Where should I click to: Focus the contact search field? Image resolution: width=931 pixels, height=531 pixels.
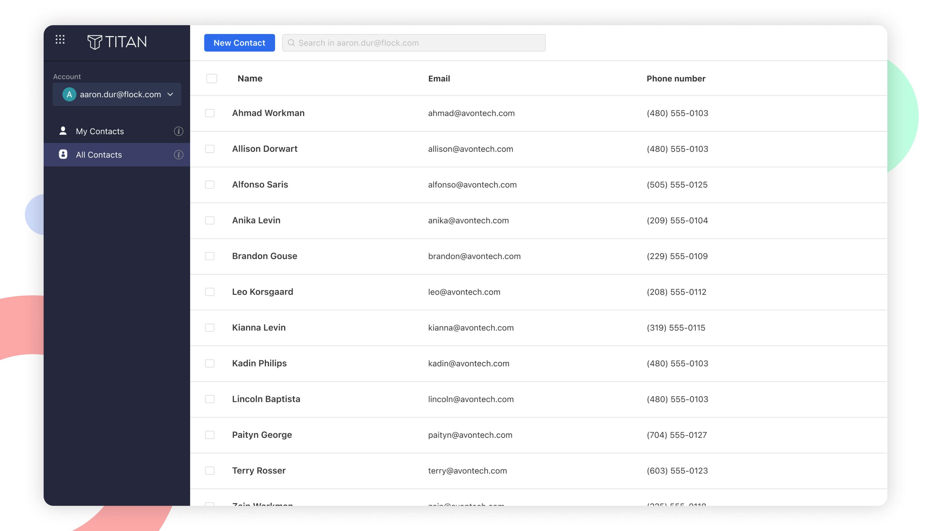[x=419, y=43]
